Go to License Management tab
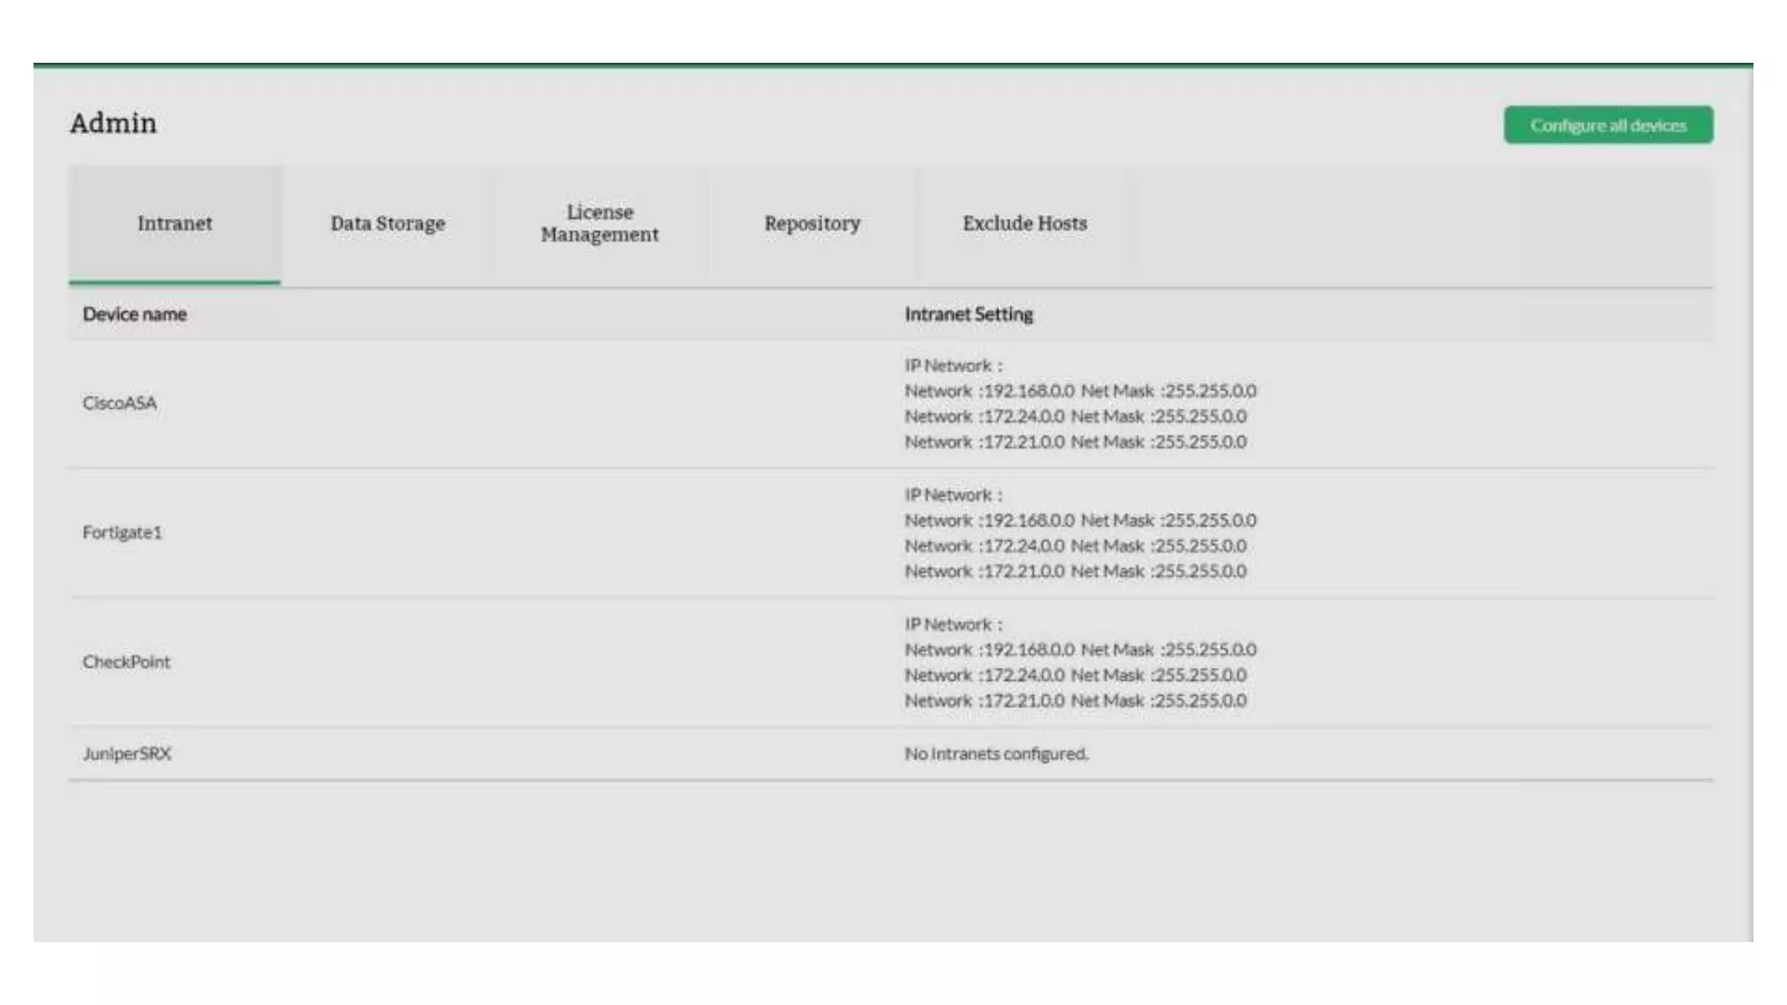1787x1005 pixels. 599,223
